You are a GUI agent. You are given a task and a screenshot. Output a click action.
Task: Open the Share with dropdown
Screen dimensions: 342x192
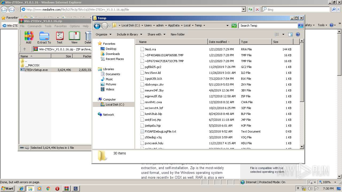click(x=156, y=34)
